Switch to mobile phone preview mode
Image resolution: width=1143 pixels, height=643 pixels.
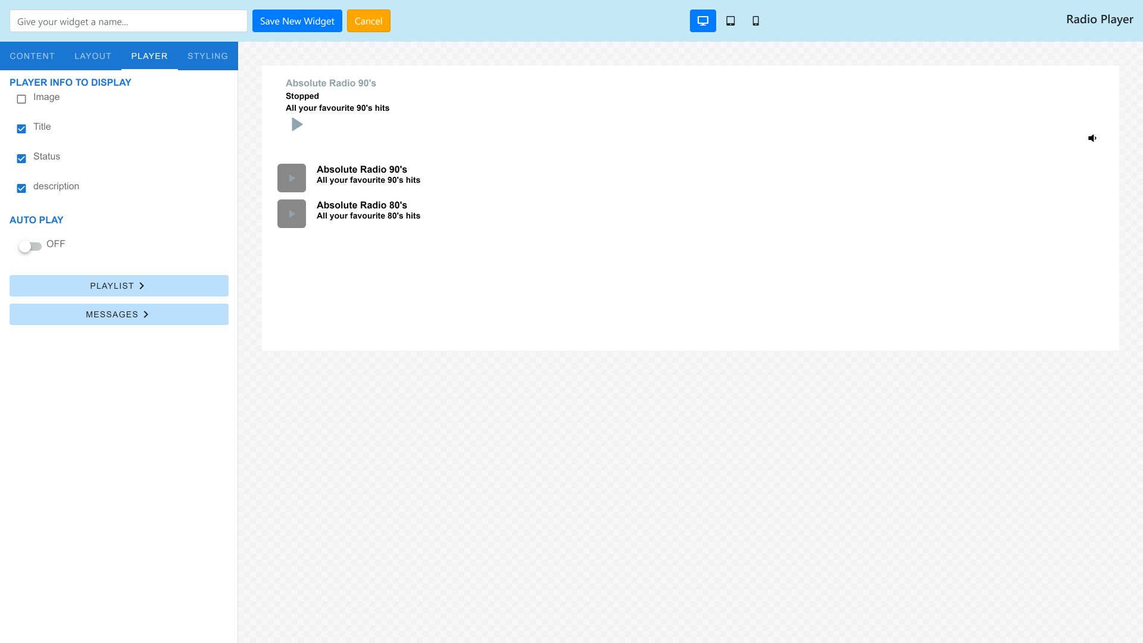pos(755,21)
